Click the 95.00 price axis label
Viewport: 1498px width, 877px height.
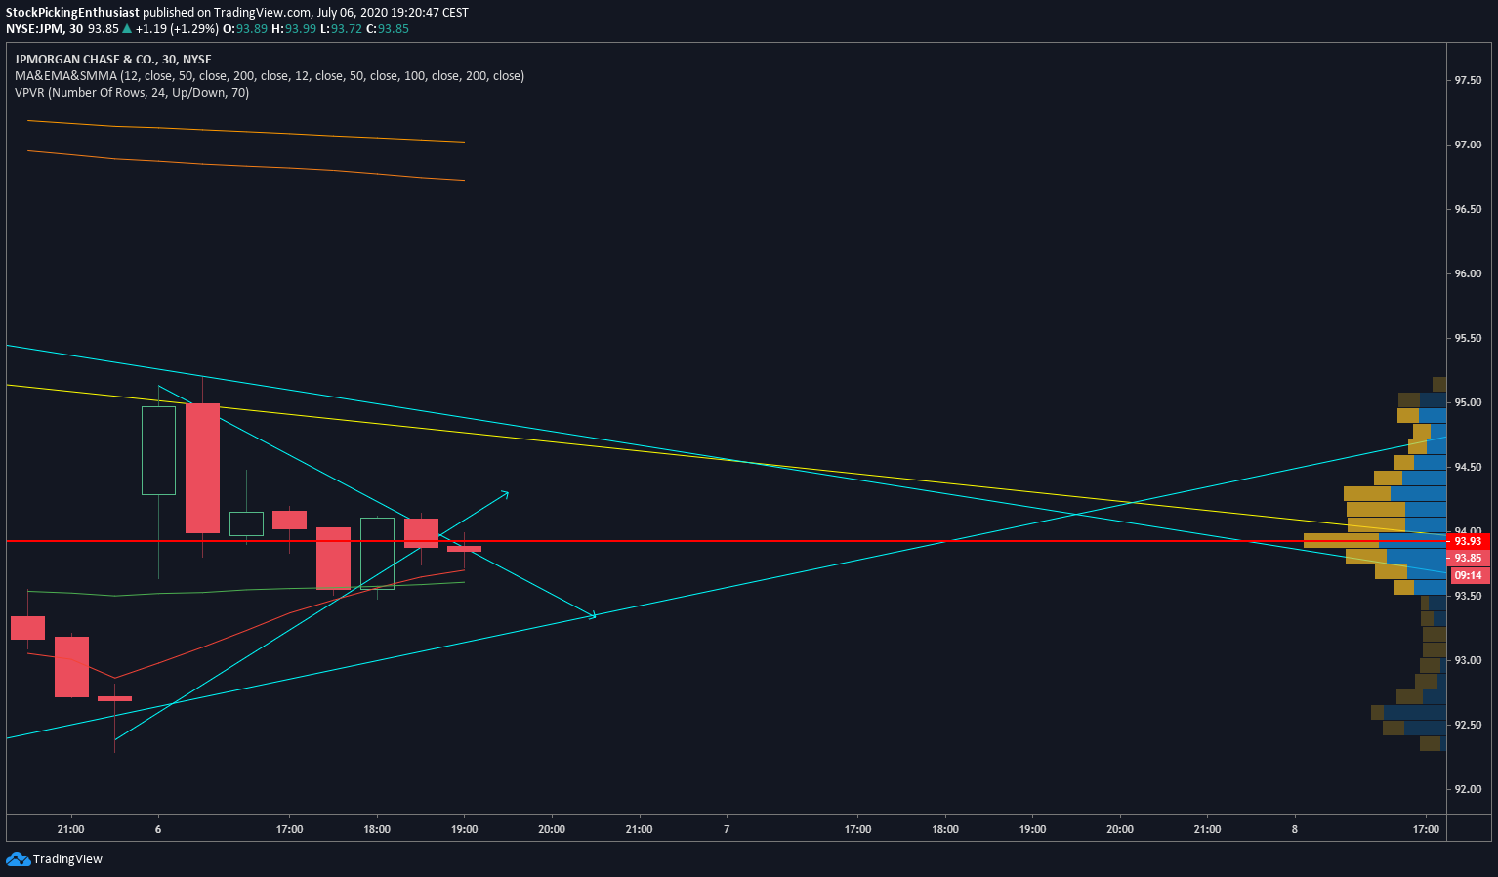click(x=1468, y=402)
